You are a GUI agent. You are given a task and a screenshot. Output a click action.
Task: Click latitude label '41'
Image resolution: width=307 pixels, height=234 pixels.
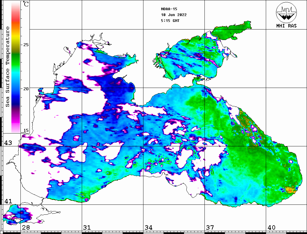(8, 201)
